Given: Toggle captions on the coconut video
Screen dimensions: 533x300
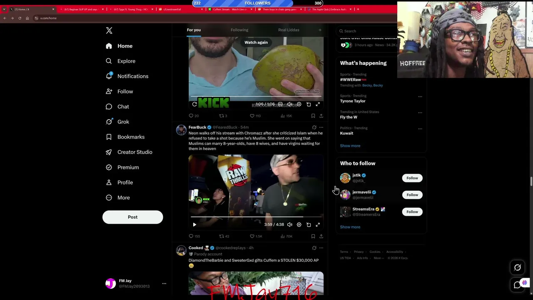Looking at the screenshot, I should pyautogui.click(x=280, y=104).
